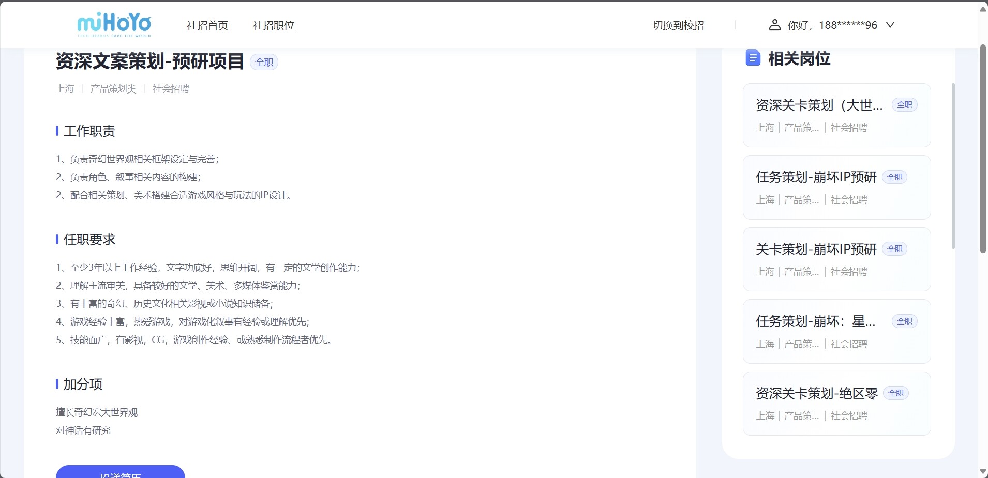Image resolution: width=988 pixels, height=478 pixels.
Task: Click the 全职 badge on 资深关卡策划-绝区零 card
Action: 896,393
